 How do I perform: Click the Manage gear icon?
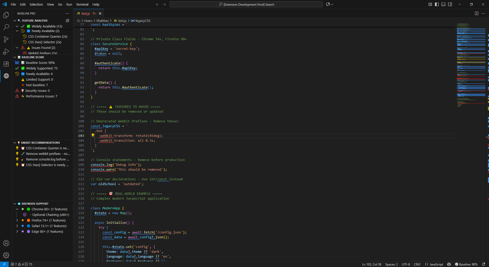coord(6,255)
